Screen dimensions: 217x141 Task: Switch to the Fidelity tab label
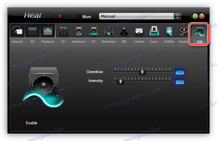point(169,42)
